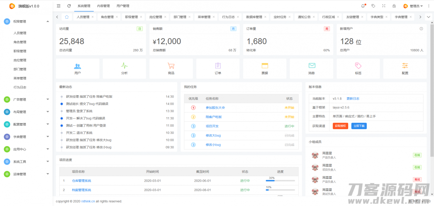
Task: Click the sidebar collapse menu icon
Action: (x=59, y=6)
